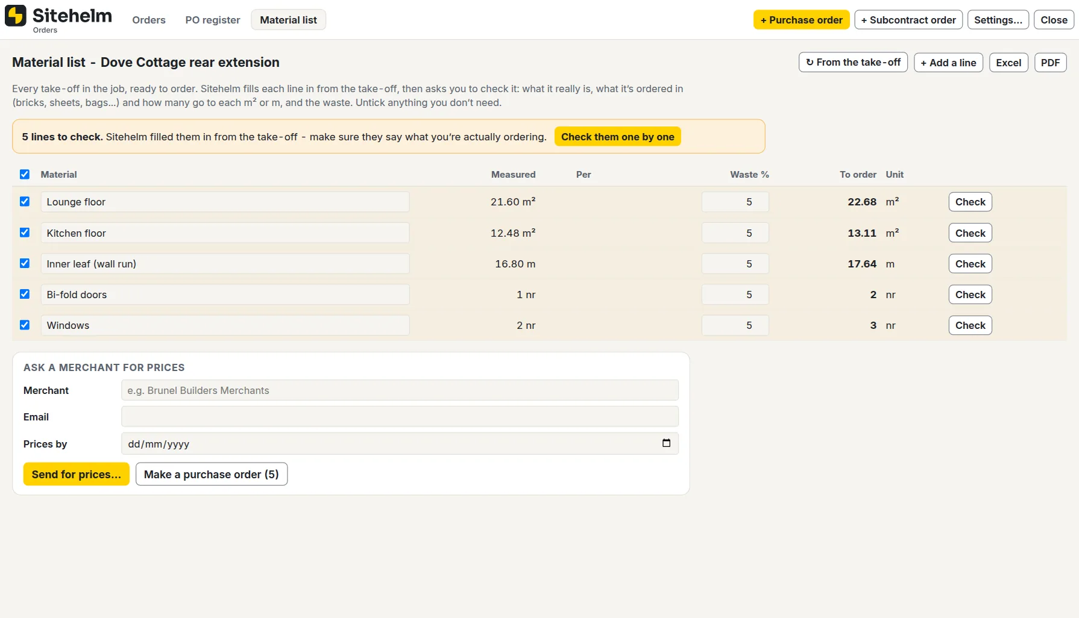This screenshot has height=618, width=1079.
Task: Open the calendar picker in Prices by
Action: click(x=666, y=443)
